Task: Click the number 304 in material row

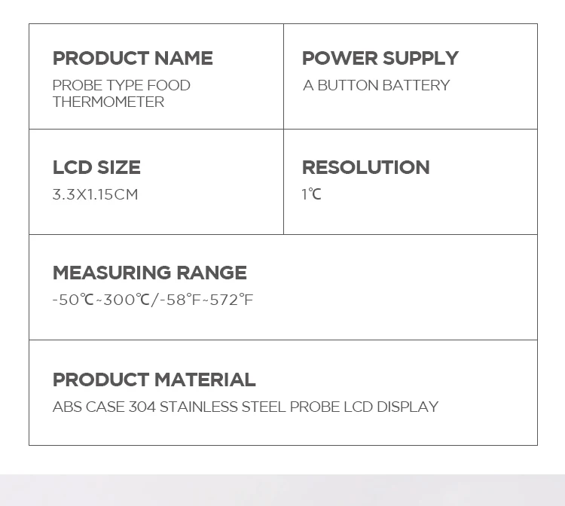Action: point(142,407)
